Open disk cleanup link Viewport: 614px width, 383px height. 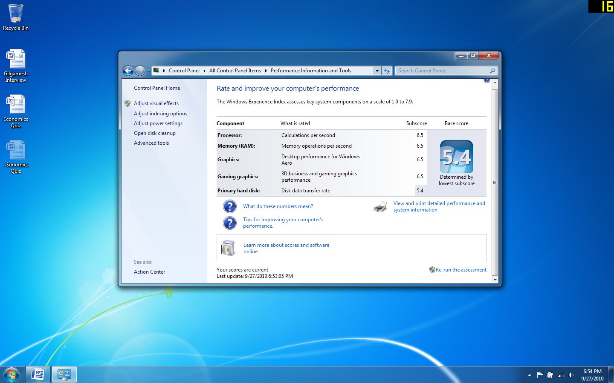(155, 133)
